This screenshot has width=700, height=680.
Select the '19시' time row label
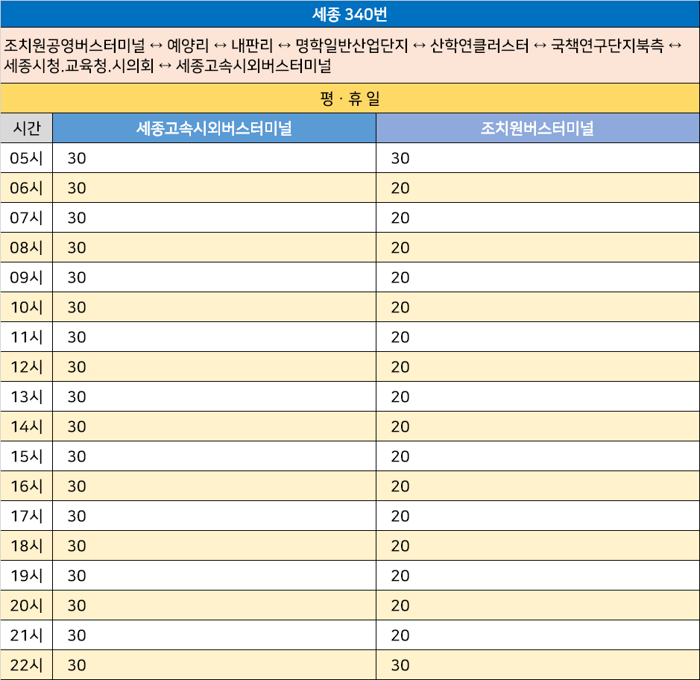click(x=26, y=576)
